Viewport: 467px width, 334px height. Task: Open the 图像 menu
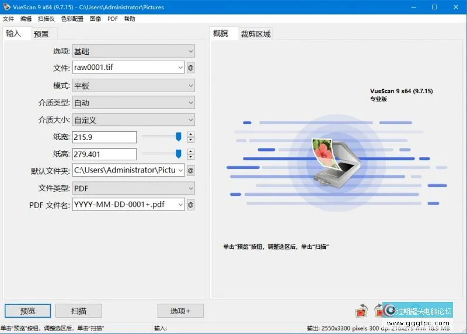tap(95, 19)
